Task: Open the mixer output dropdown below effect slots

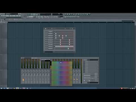Action: pos(93,83)
